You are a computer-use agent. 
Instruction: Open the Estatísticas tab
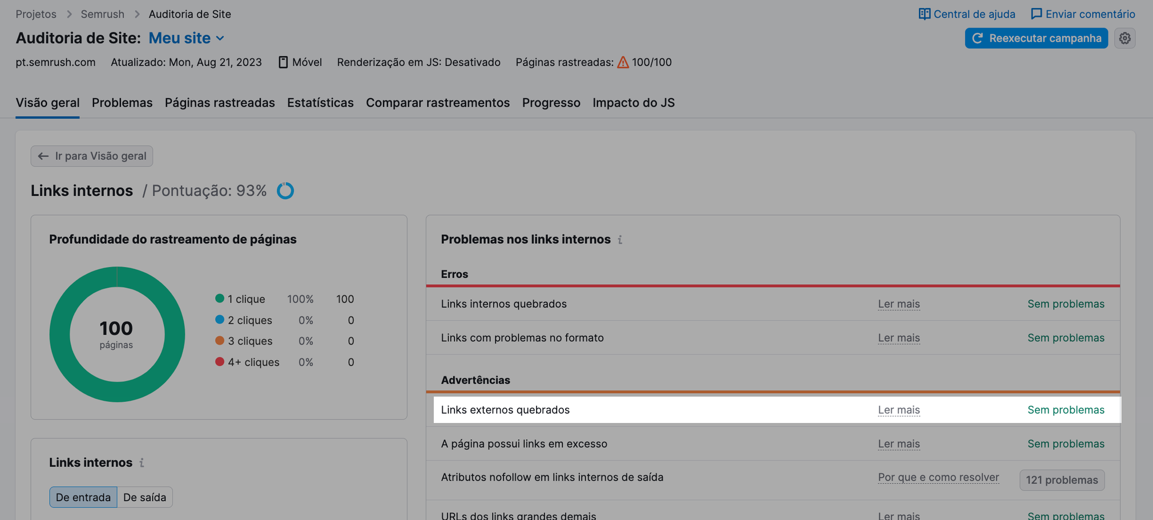tap(320, 103)
